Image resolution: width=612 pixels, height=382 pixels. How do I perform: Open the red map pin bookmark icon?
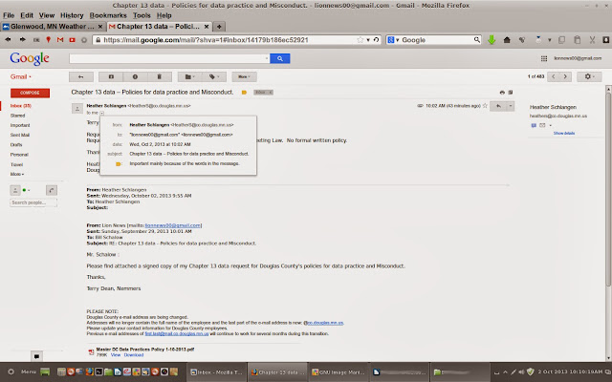49,40
